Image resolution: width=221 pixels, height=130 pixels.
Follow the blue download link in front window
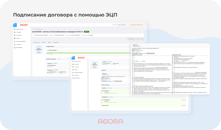click(105, 80)
